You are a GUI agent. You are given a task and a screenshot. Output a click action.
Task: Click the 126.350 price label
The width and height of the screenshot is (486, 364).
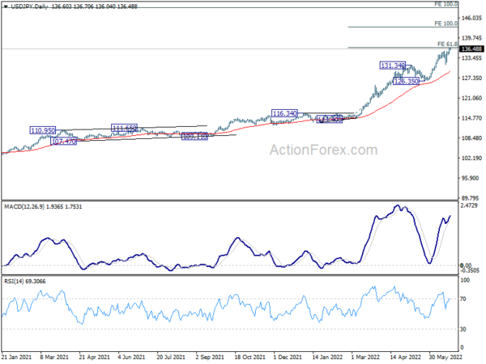pos(406,81)
